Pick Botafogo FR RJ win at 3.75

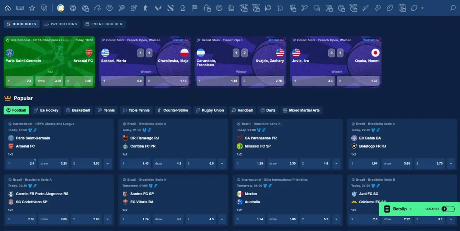[x=429, y=163]
